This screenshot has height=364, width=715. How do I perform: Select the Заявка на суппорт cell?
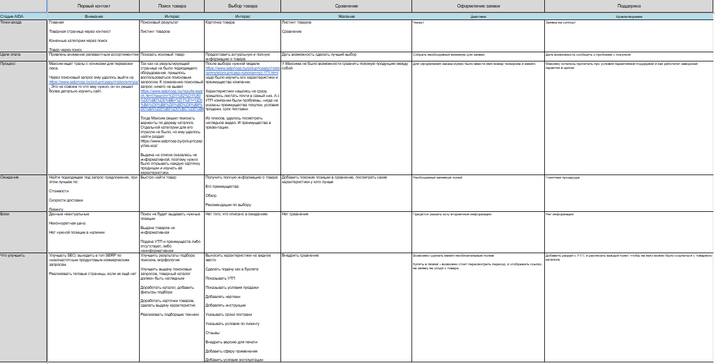coord(560,22)
